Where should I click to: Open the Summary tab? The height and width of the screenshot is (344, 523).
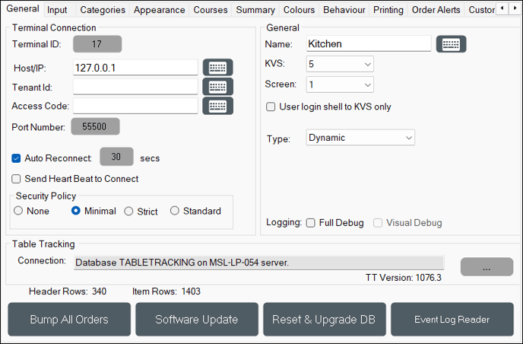click(255, 10)
